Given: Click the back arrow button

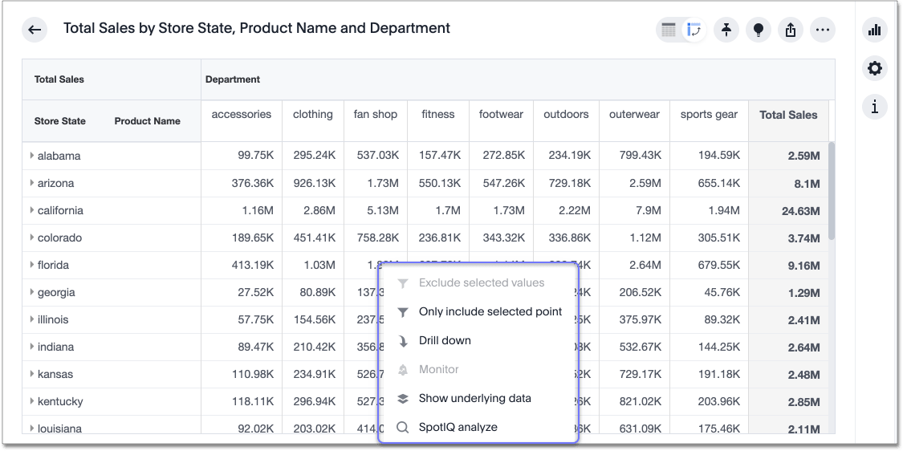Looking at the screenshot, I should [35, 30].
